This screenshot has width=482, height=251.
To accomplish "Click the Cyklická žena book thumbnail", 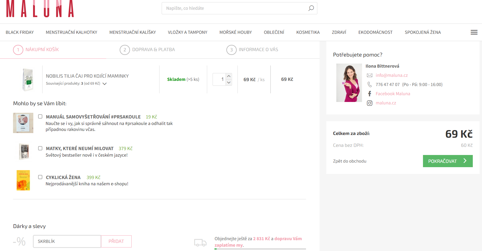I will [x=23, y=180].
